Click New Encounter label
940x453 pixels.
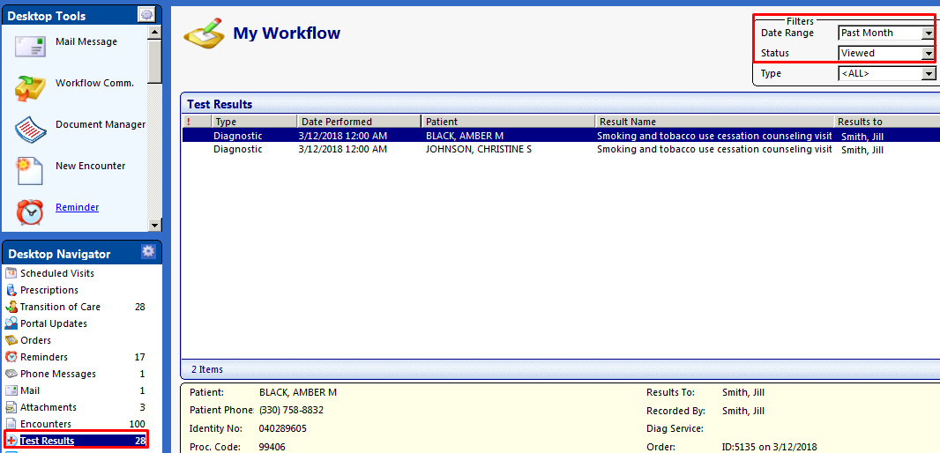pos(91,166)
